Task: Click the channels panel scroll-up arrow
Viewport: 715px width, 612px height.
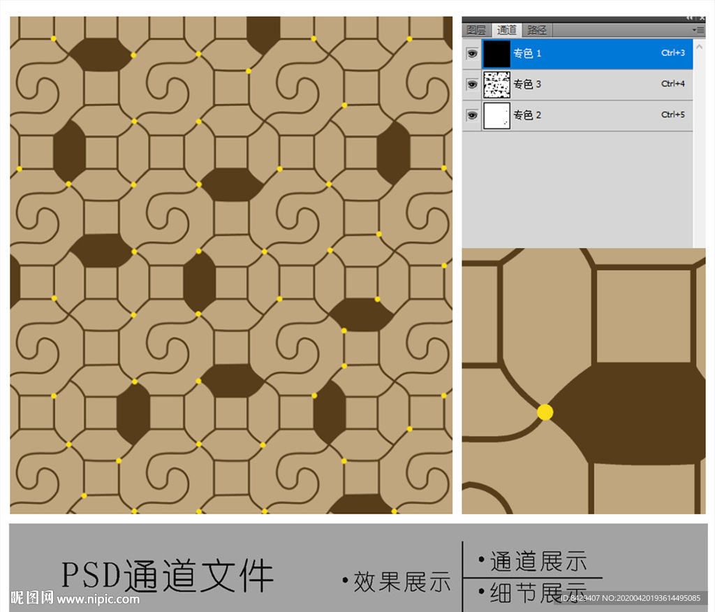Action: [699, 47]
